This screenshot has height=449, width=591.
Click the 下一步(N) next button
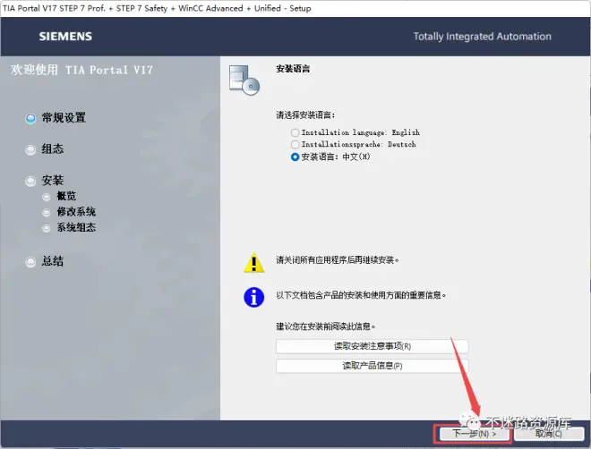(474, 434)
